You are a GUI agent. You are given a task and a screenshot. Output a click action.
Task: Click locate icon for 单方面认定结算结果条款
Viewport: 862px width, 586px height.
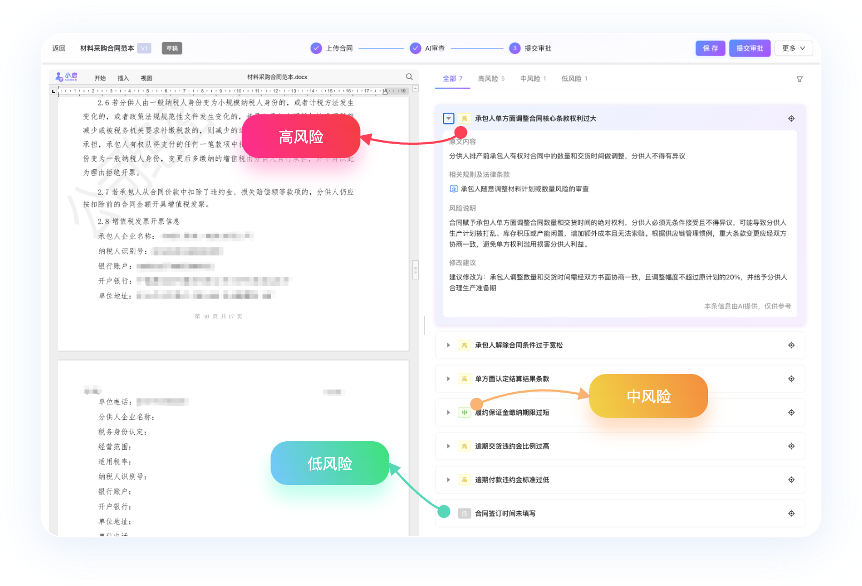coord(791,379)
